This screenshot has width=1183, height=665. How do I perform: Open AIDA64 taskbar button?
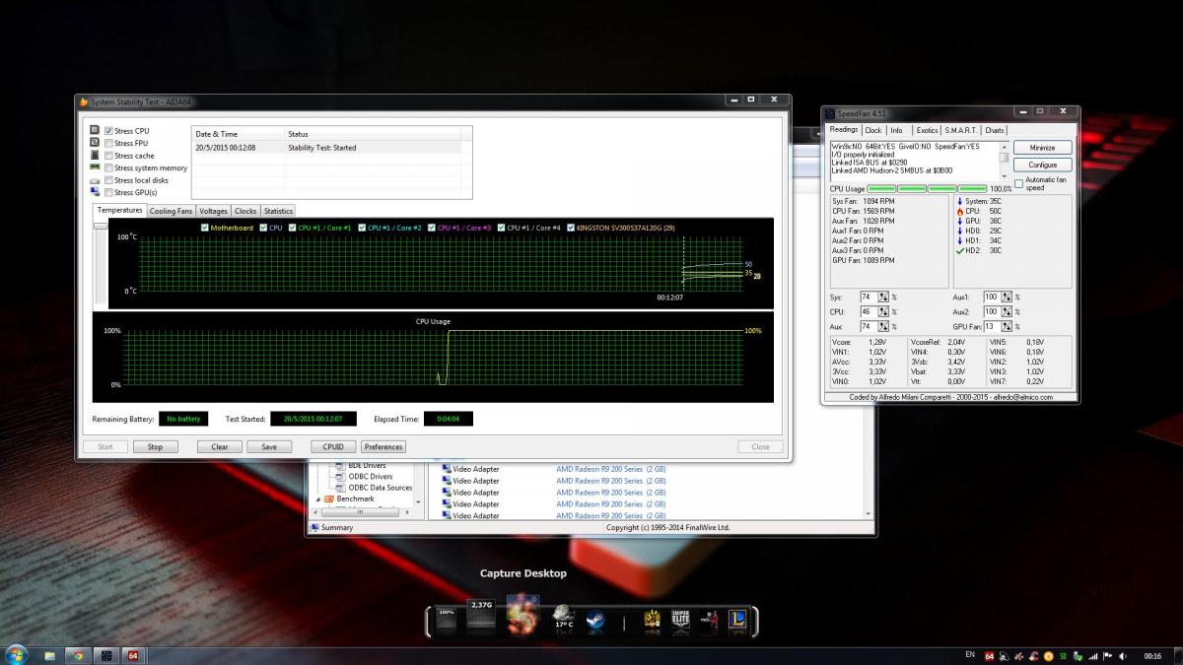132,656
